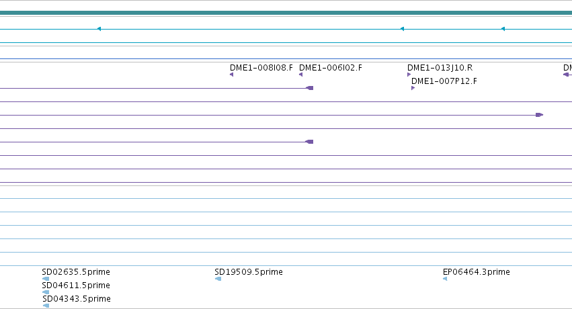Image resolution: width=572 pixels, height=309 pixels.
Task: Click arrow glyph under DME1-008I08.F
Action: tap(232, 75)
